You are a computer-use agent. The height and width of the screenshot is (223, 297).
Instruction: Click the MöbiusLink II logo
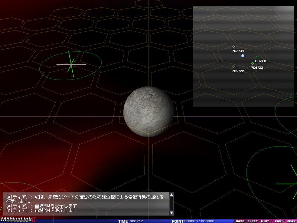[x=18, y=219]
